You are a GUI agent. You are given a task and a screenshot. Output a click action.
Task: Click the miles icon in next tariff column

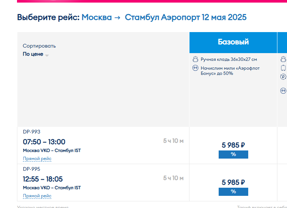pyautogui.click(x=283, y=90)
